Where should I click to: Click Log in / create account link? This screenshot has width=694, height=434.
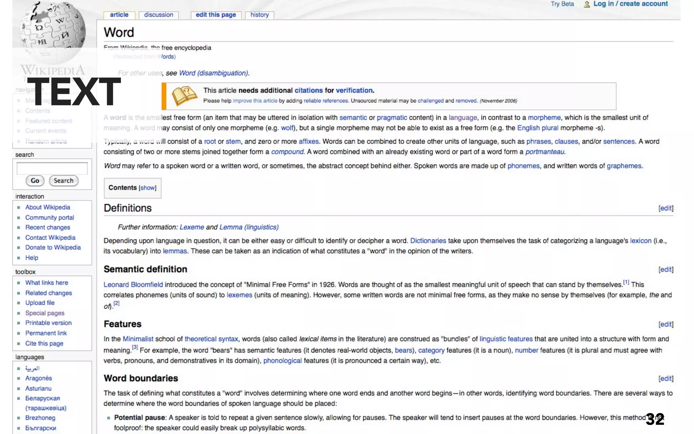(630, 4)
